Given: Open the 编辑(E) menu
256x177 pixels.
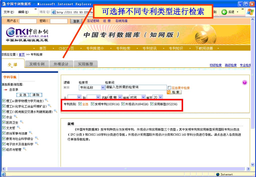Looking at the screenshot, I should (23, 12).
